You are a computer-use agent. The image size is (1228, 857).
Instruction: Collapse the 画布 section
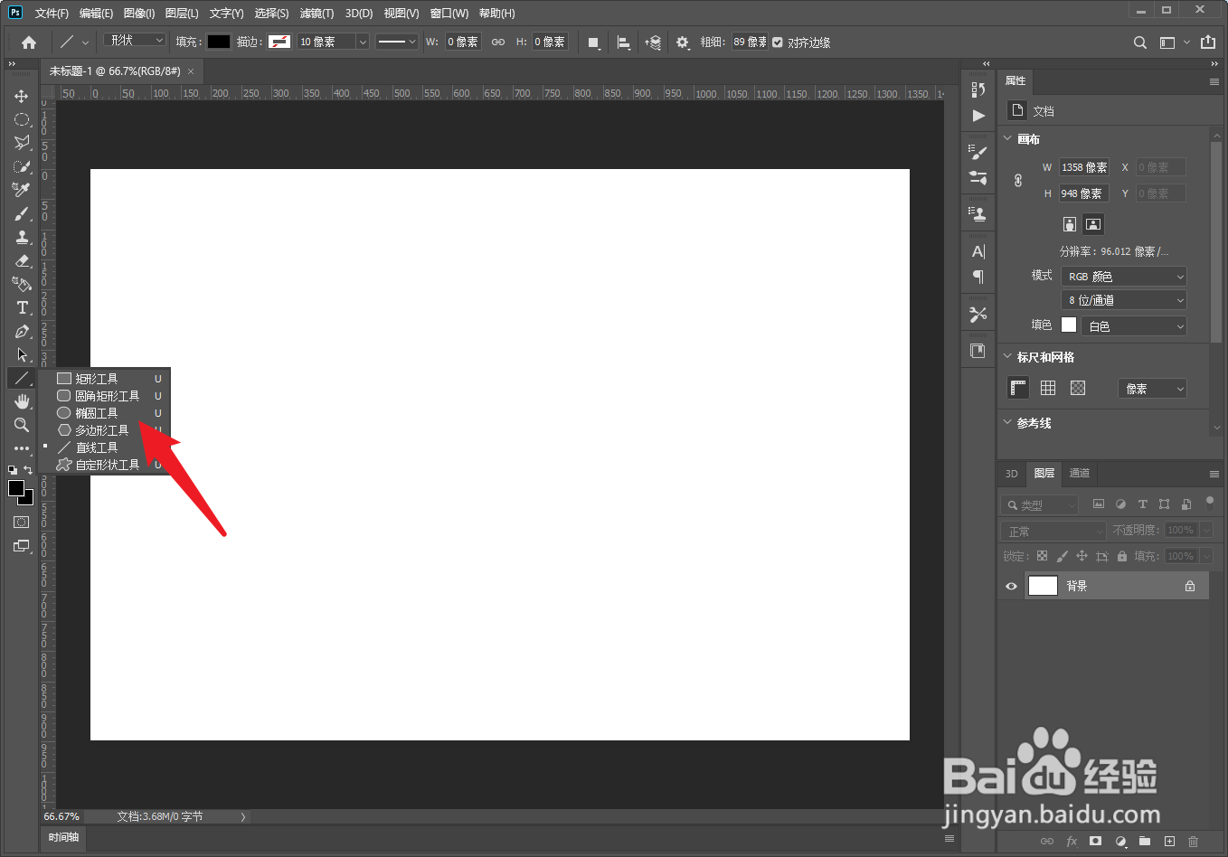tap(1008, 138)
